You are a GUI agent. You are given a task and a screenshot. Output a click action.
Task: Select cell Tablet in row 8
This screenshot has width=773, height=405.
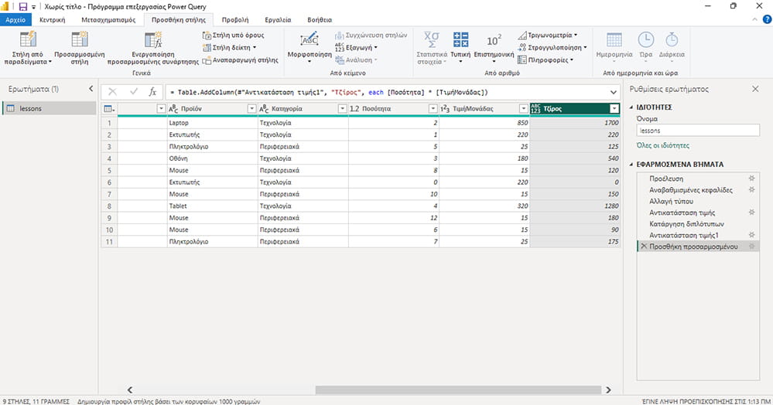pos(212,206)
